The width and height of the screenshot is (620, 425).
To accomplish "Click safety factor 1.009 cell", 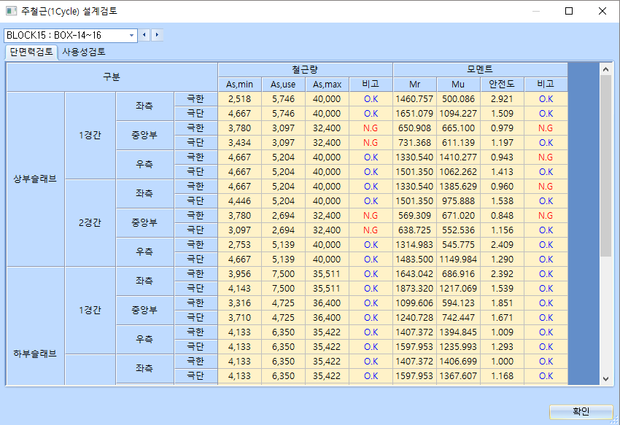I will [x=502, y=332].
